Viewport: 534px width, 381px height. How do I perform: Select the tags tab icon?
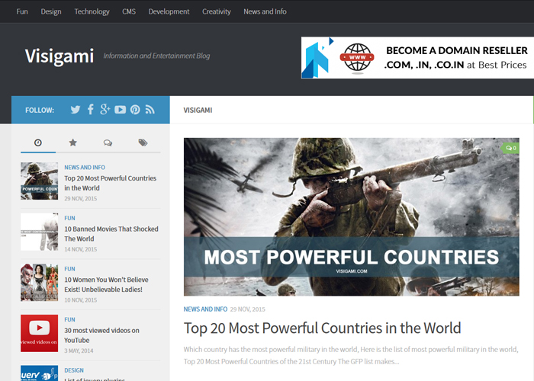143,142
